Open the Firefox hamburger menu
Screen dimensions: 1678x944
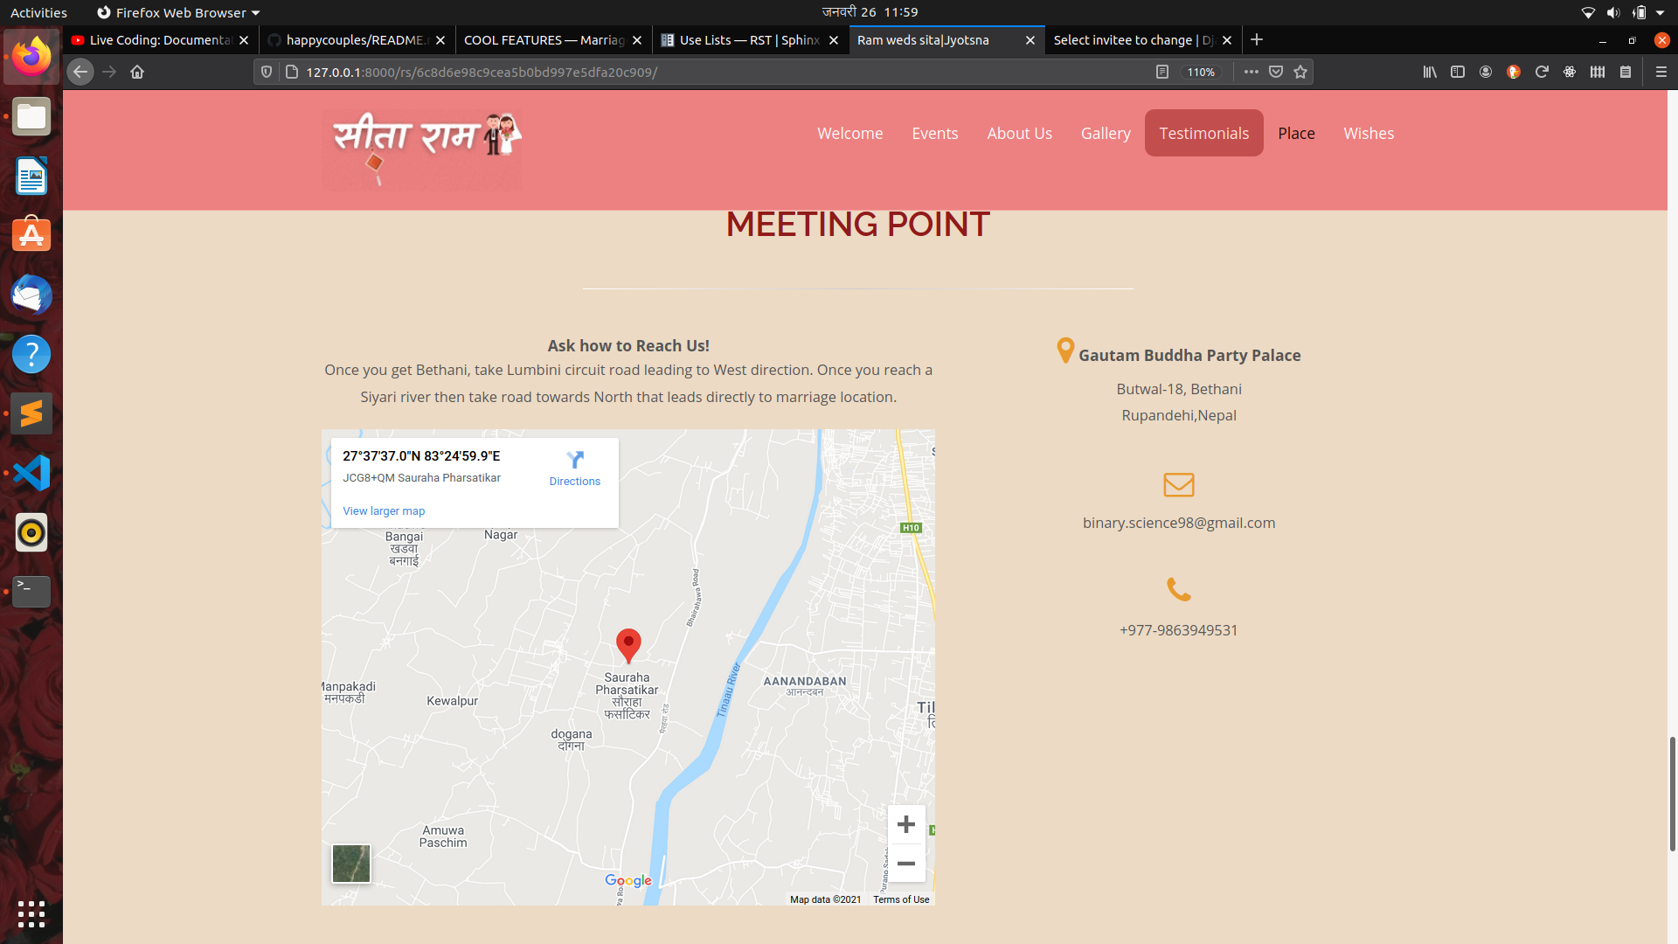coord(1661,72)
